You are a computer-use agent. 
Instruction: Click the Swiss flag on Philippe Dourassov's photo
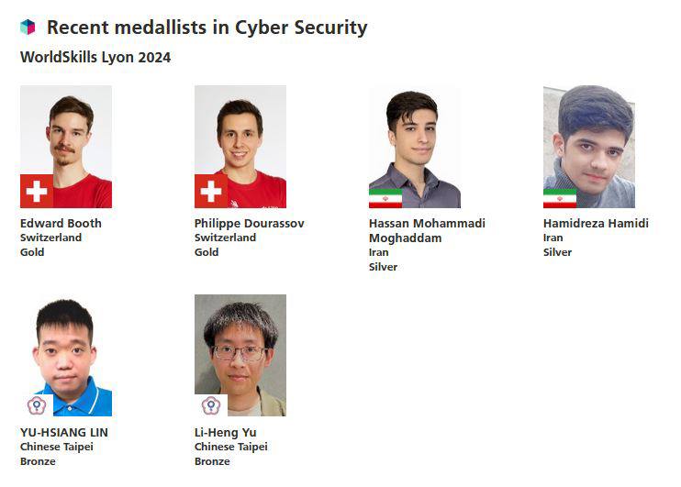pos(211,192)
